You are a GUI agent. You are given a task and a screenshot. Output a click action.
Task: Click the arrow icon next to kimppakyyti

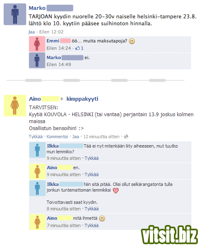point(62,99)
